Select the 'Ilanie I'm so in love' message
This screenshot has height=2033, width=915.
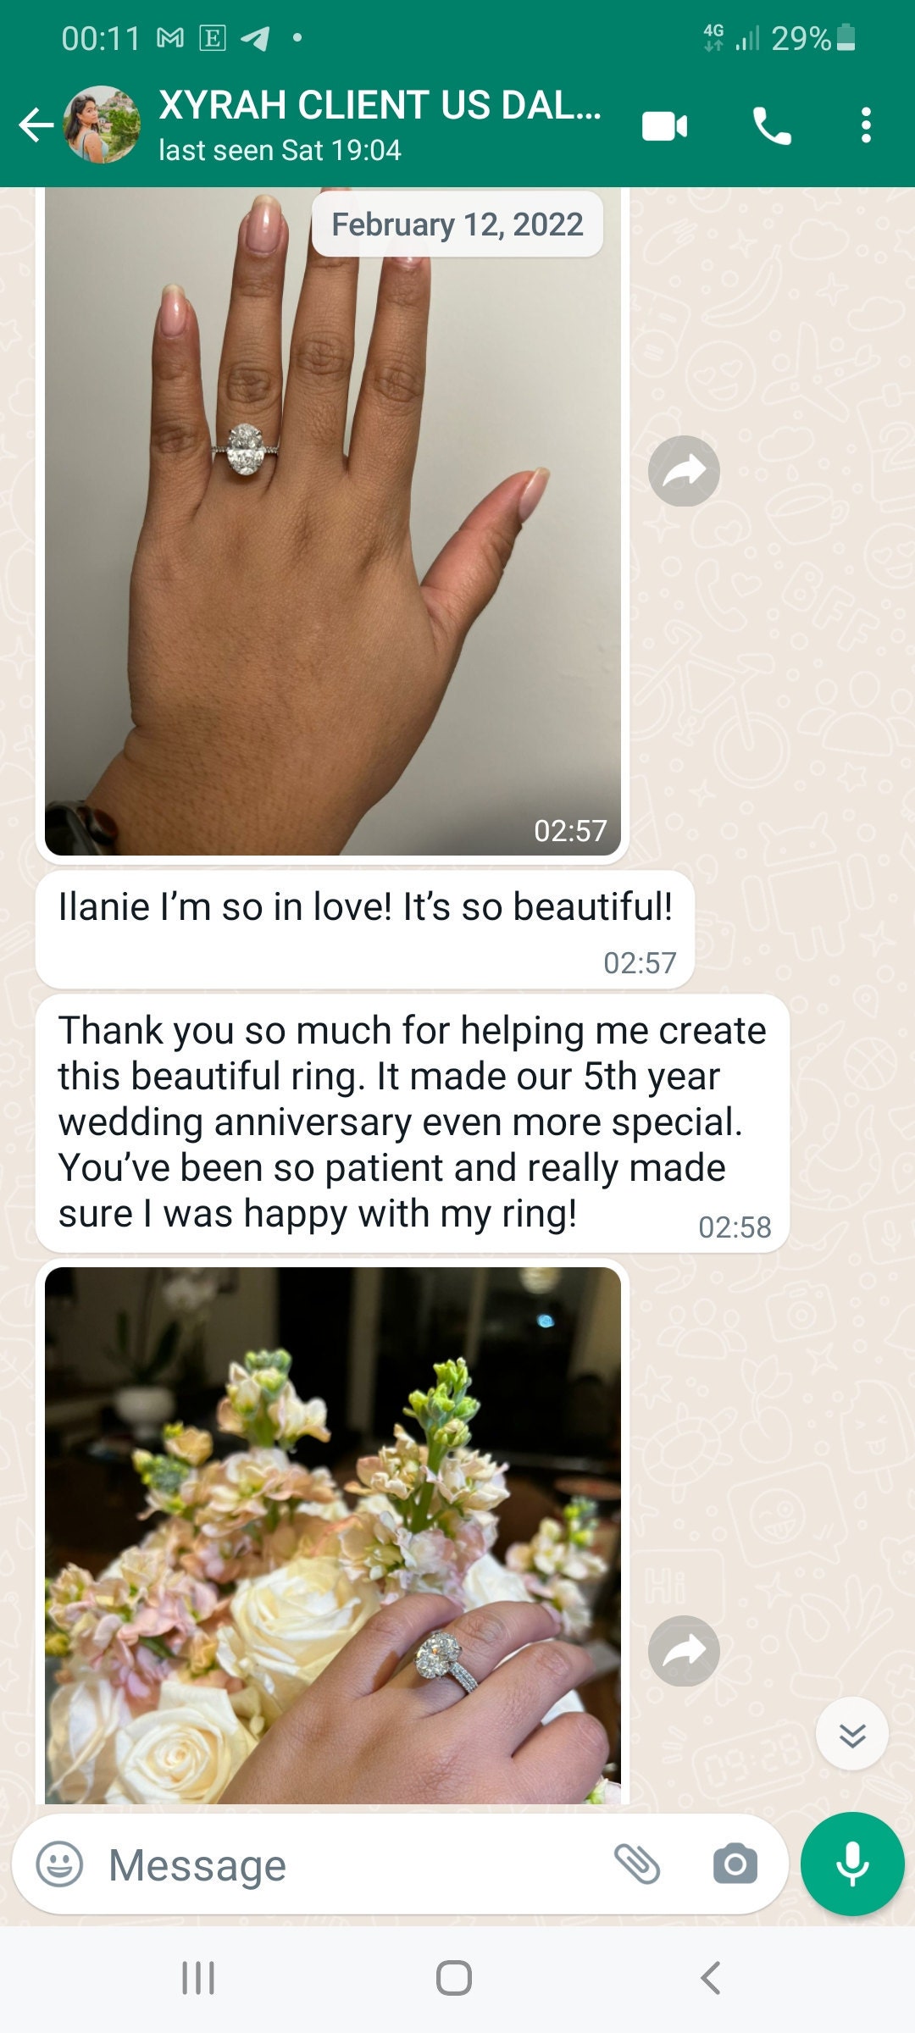tap(365, 930)
